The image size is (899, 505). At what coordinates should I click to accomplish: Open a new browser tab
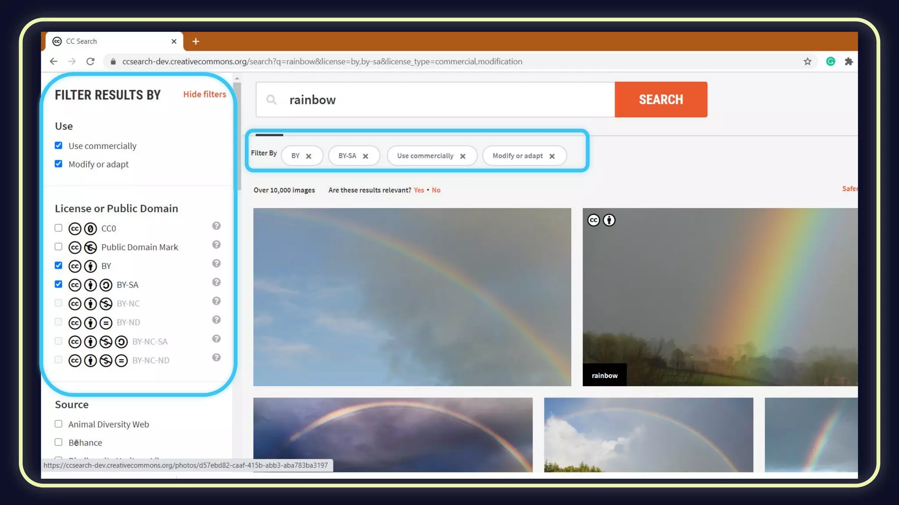pos(196,41)
